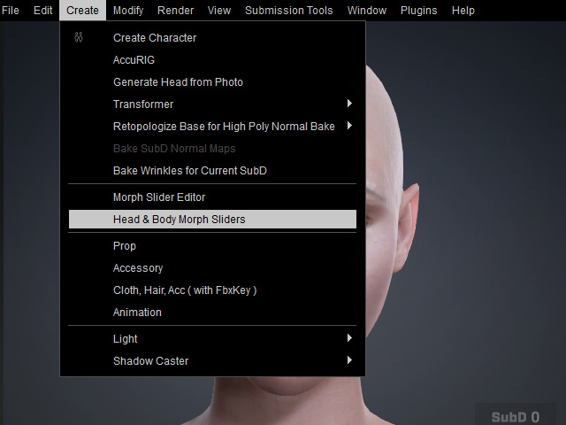The image size is (566, 425).
Task: Select the Transformer menu entry
Action: pyautogui.click(x=212, y=104)
